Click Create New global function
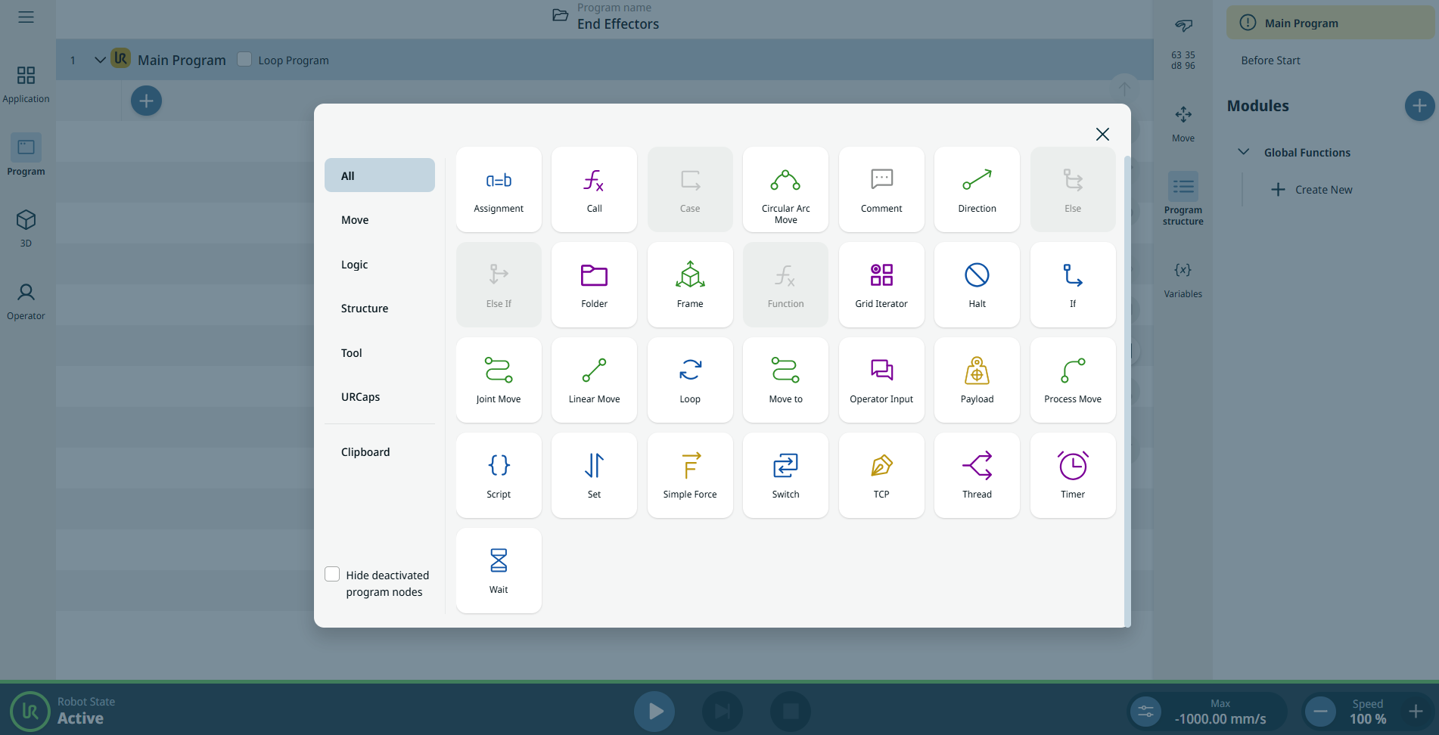This screenshot has width=1439, height=735. pyautogui.click(x=1313, y=190)
